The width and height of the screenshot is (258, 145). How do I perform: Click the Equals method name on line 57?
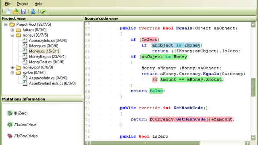tap(184, 28)
